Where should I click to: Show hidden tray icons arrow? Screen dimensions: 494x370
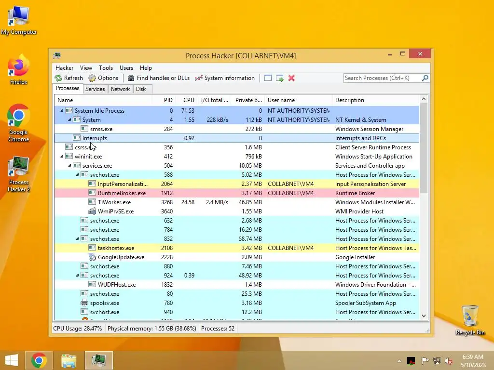pyautogui.click(x=399, y=361)
